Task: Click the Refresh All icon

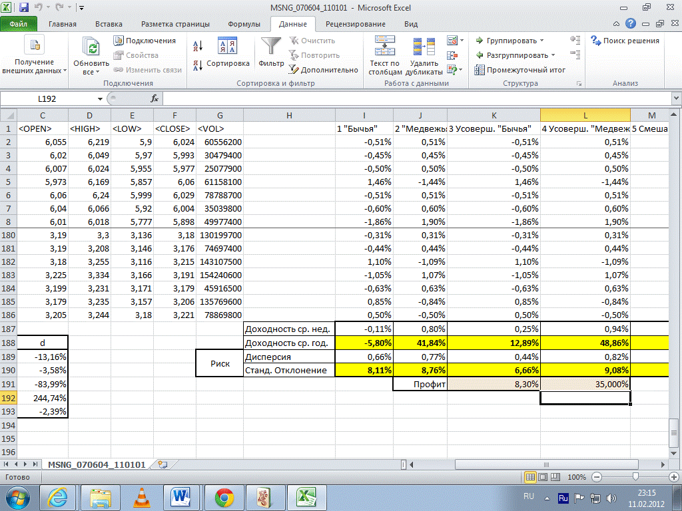Action: point(90,48)
